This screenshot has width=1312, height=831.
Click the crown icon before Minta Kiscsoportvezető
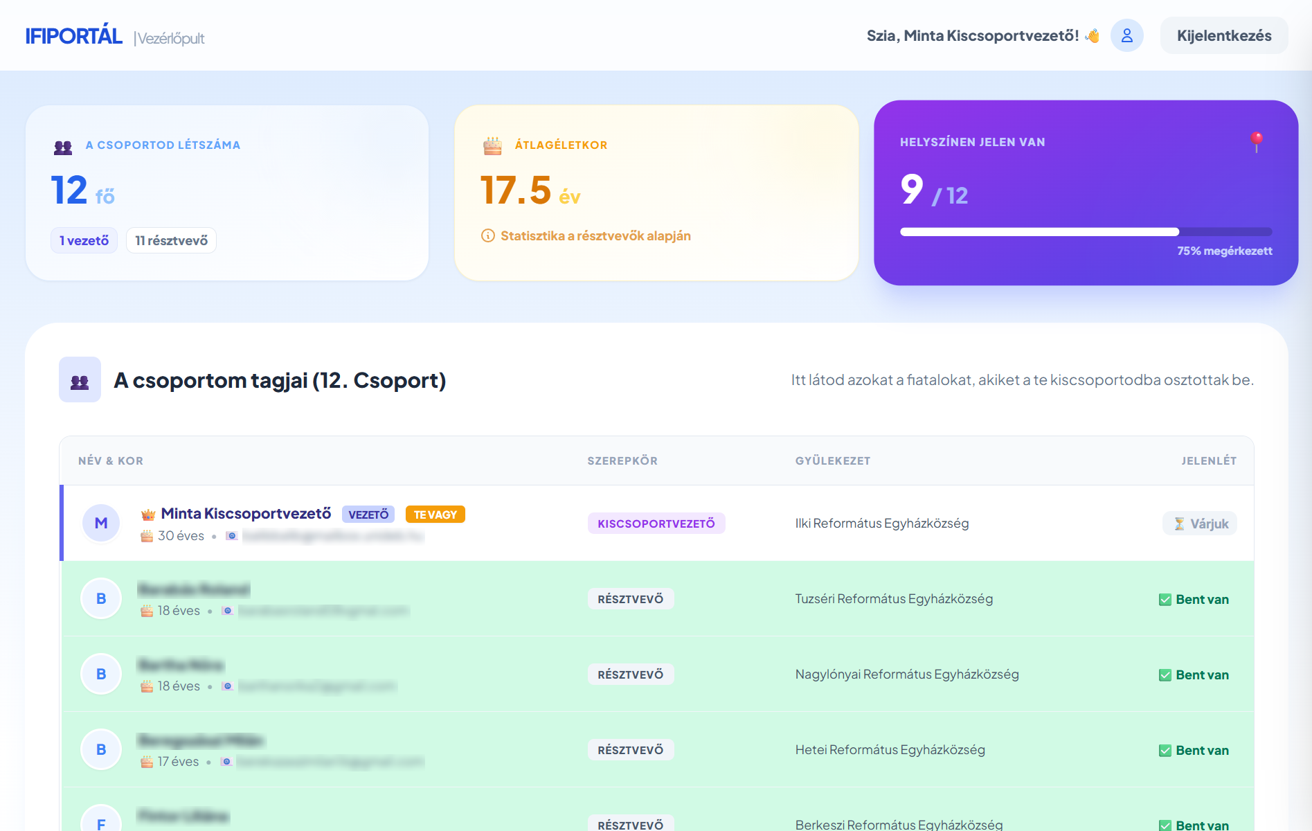coord(148,515)
